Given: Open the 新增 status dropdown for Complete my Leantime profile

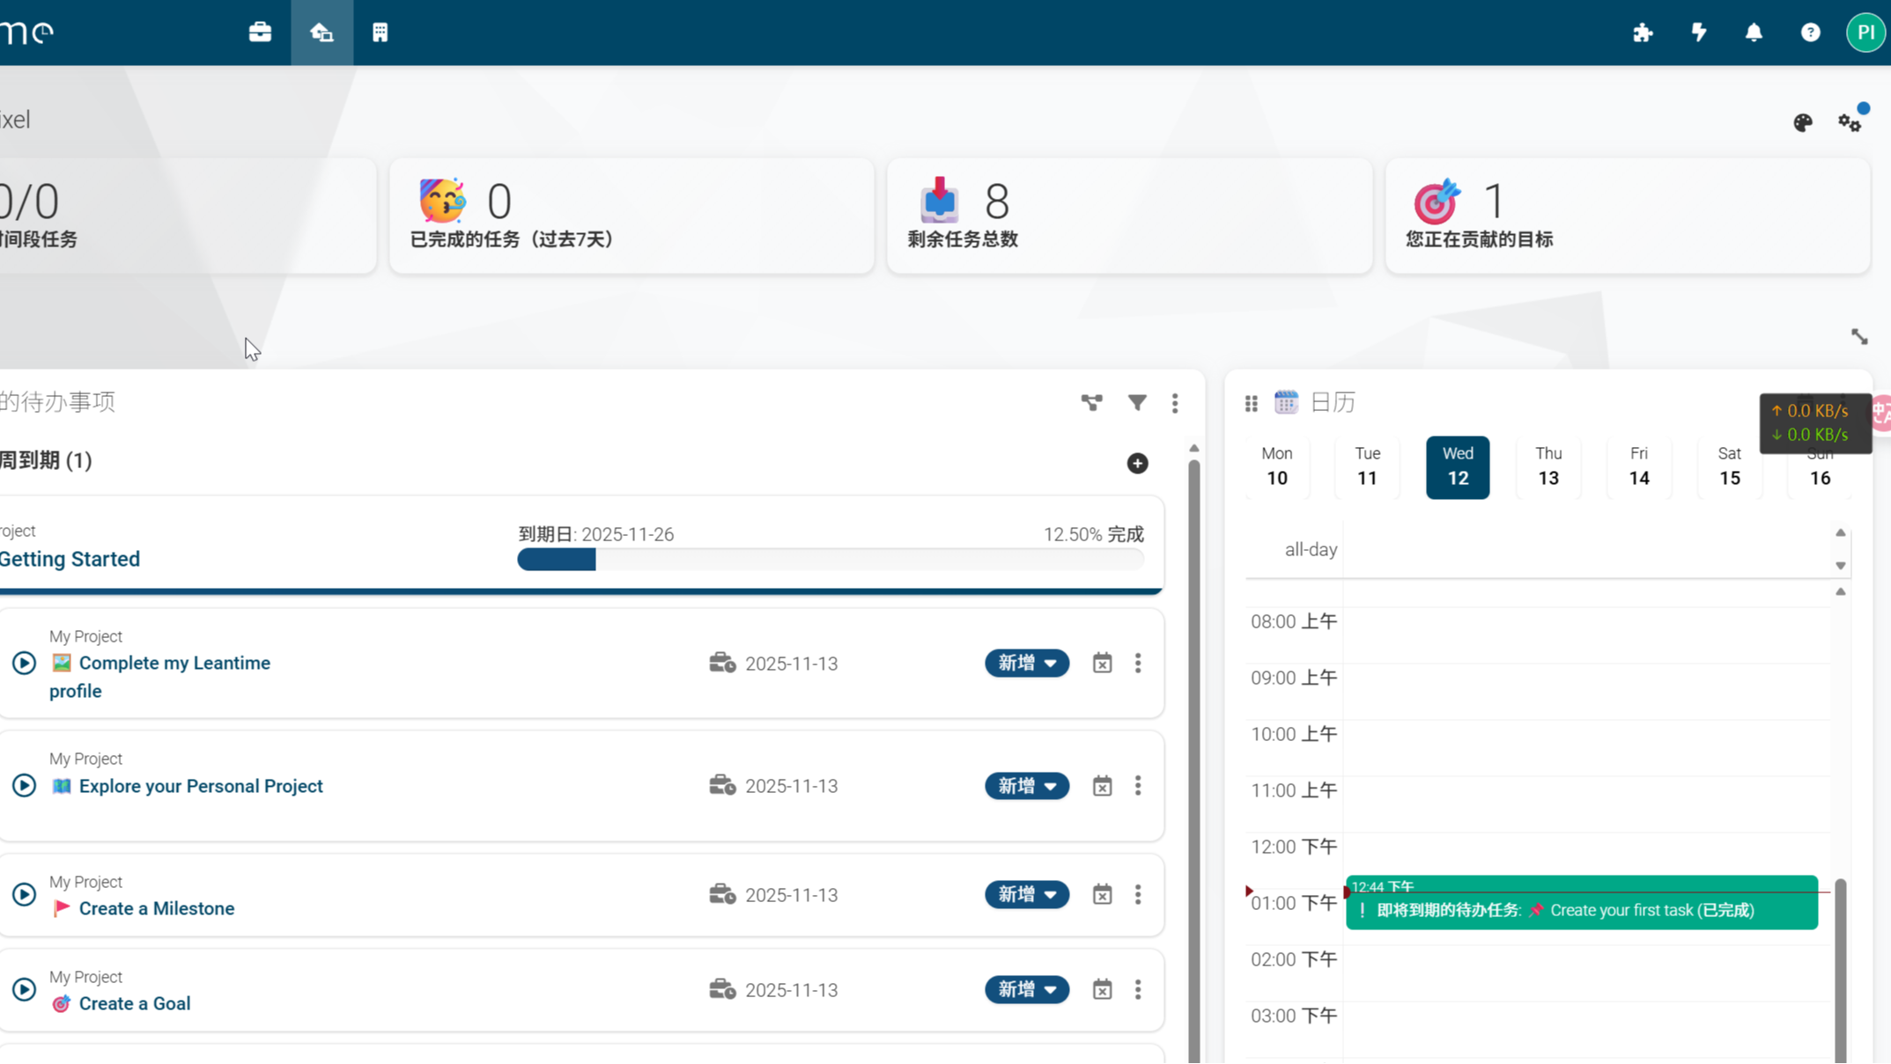Looking at the screenshot, I should [x=1026, y=663].
